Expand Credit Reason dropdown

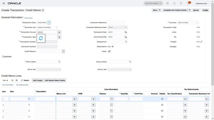[x=63, y=51]
